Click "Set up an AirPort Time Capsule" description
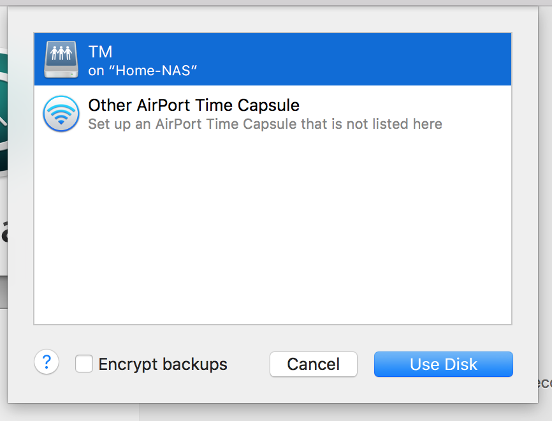The image size is (552, 421). (x=265, y=124)
